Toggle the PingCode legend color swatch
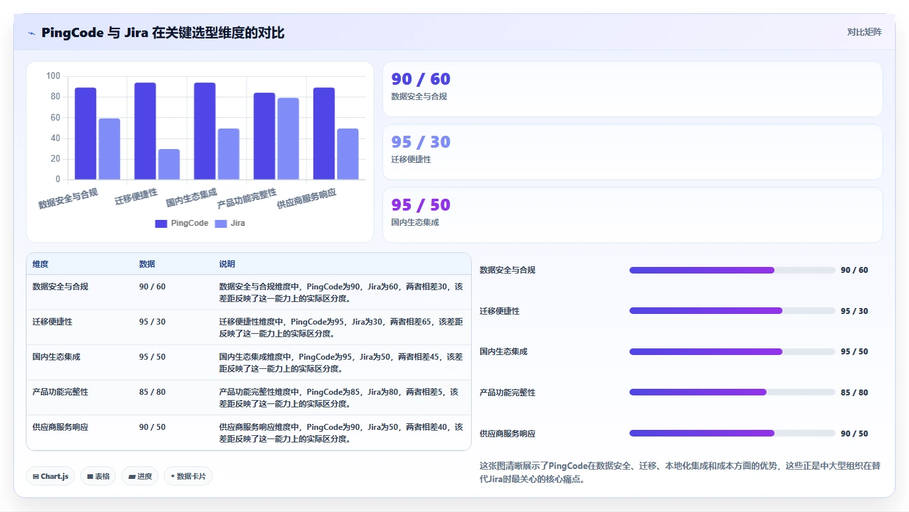This screenshot has width=909, height=512. tap(161, 224)
